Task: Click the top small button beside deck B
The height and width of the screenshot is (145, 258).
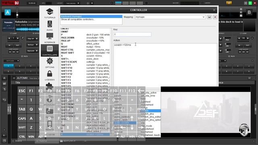Action: [x=241, y=9]
